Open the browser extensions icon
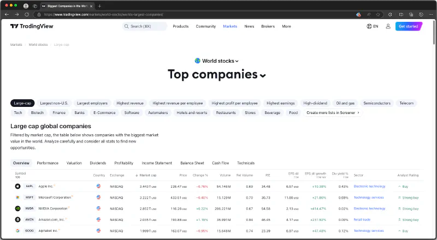The image size is (437, 240). point(390,15)
